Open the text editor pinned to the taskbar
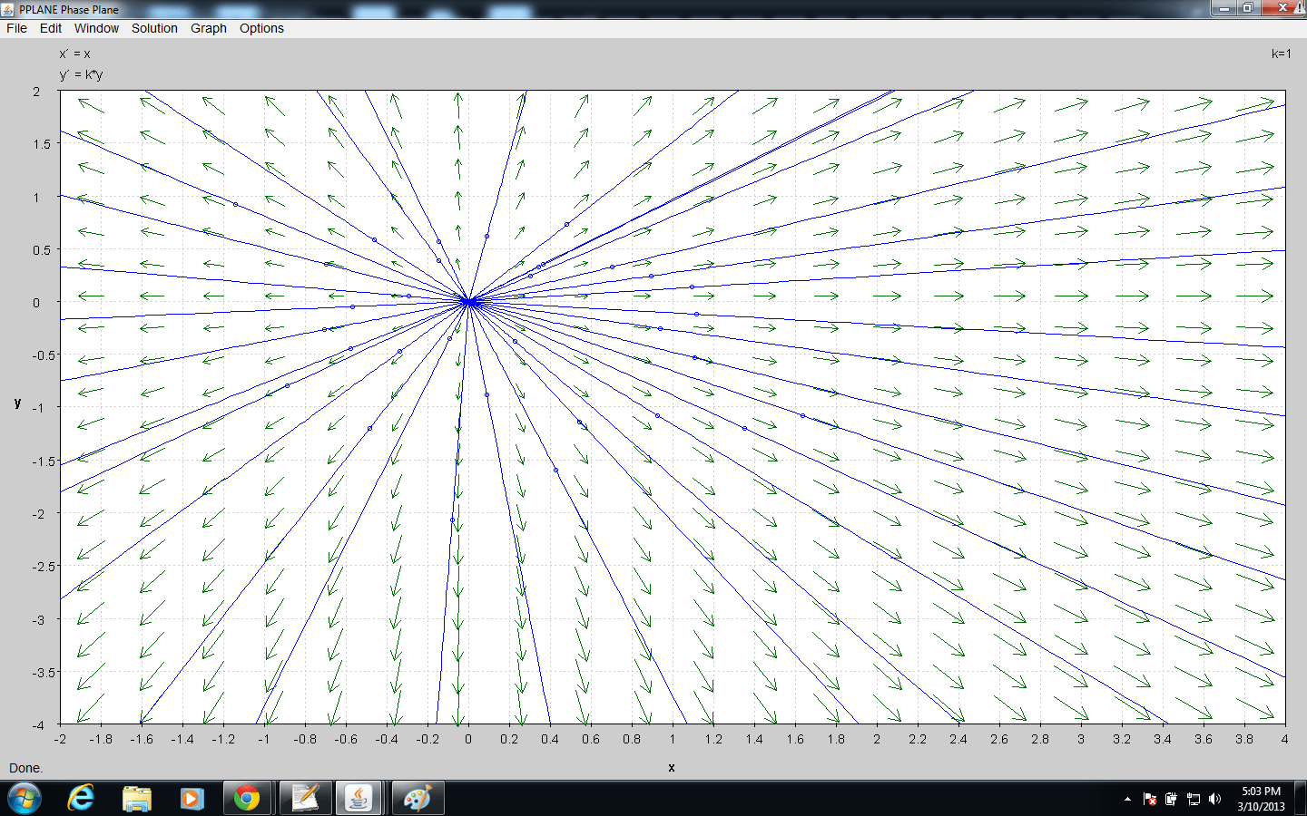1307x816 pixels. point(303,798)
